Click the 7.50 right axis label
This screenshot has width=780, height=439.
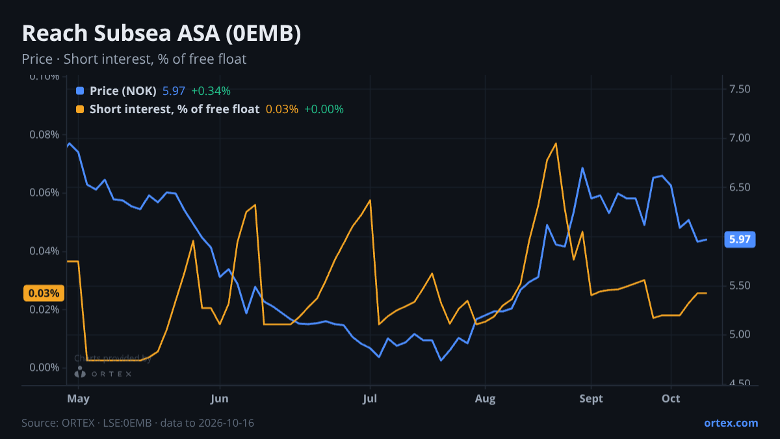pyautogui.click(x=740, y=89)
